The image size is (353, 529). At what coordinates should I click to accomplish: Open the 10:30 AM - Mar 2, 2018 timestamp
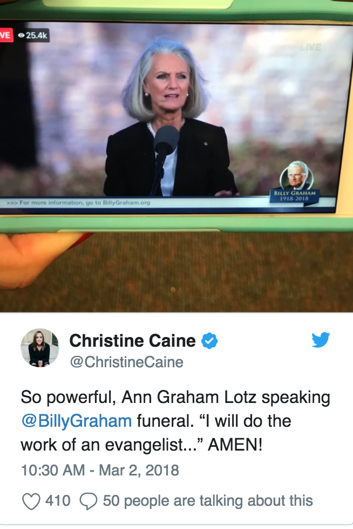(100, 470)
